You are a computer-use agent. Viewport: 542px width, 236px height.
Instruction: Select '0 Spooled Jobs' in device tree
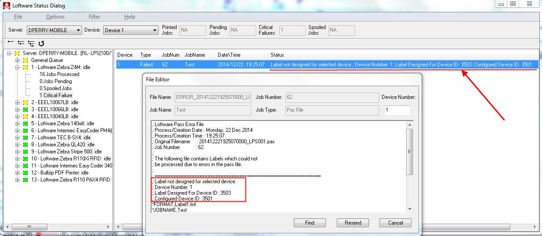click(x=55, y=88)
